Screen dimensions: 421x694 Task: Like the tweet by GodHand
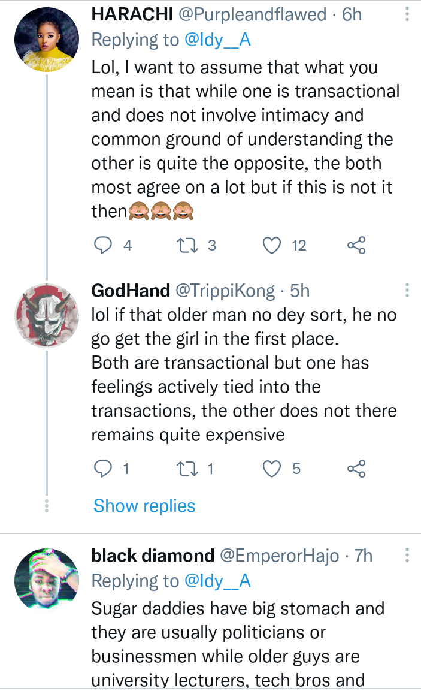(272, 469)
